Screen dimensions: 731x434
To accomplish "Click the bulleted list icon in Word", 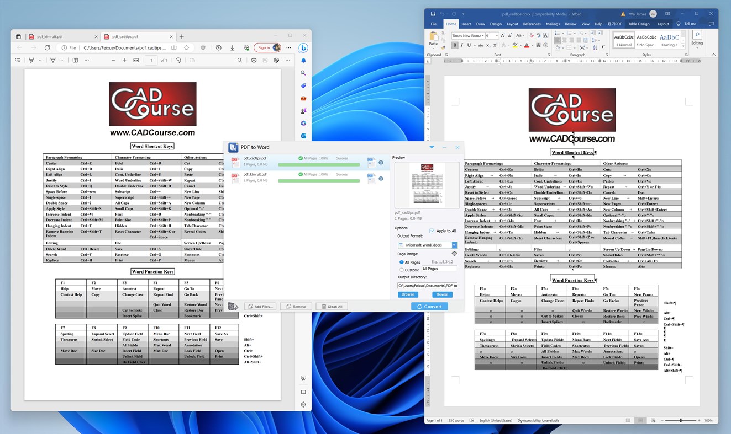I will 558,33.
